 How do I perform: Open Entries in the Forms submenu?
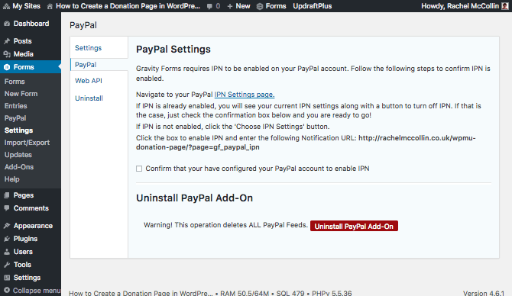pos(16,106)
